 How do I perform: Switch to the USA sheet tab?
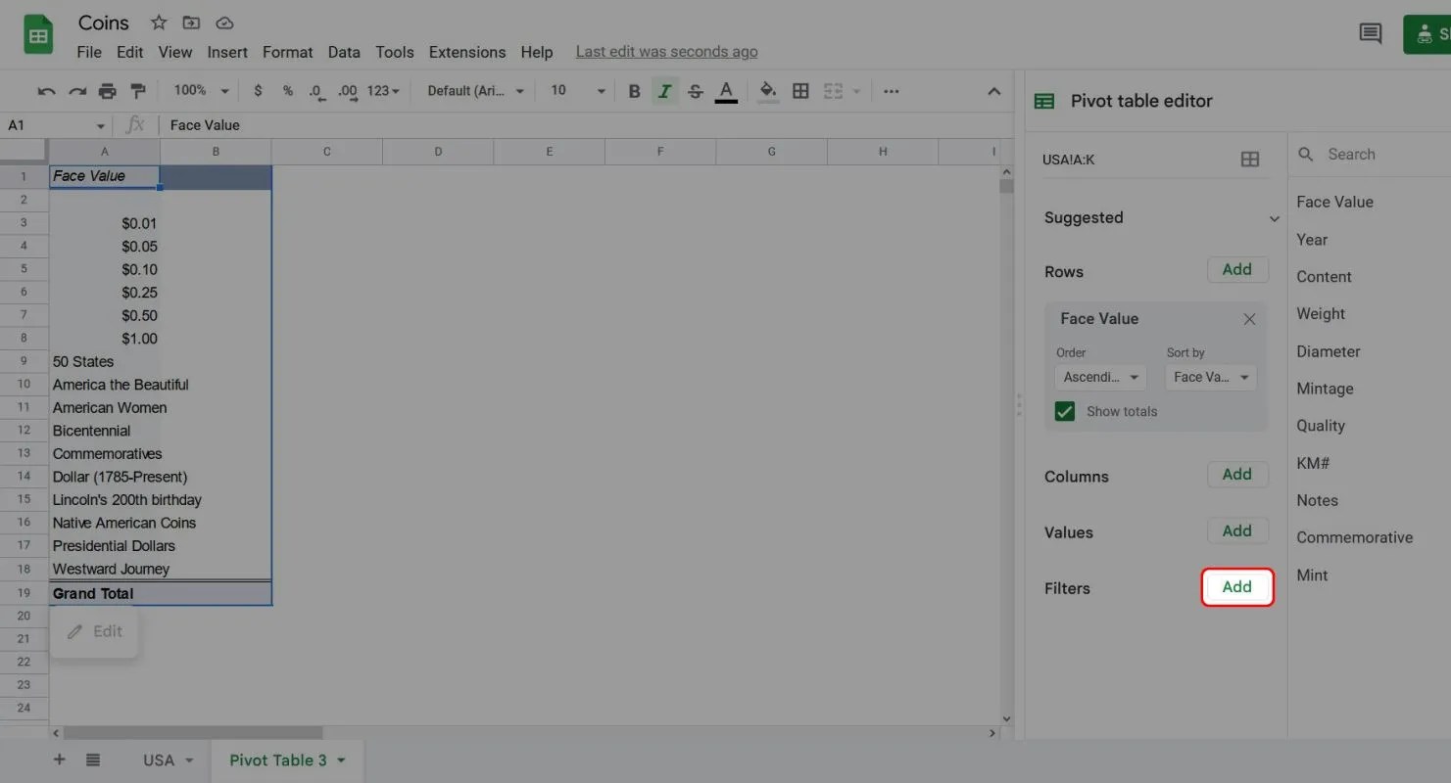pos(159,760)
